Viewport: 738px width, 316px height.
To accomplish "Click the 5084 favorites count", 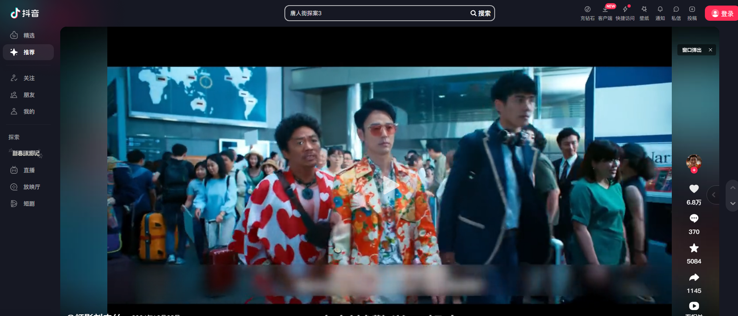I will pyautogui.click(x=694, y=261).
